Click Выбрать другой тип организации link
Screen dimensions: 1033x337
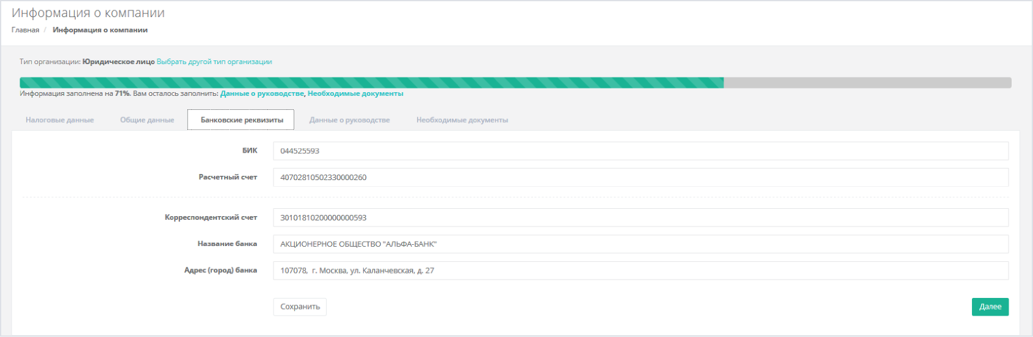(214, 62)
